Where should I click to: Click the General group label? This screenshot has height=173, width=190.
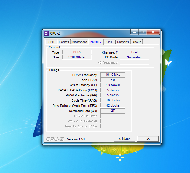[54, 47]
